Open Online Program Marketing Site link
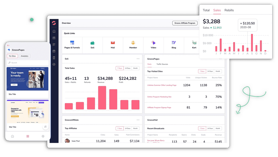The height and width of the screenshot is (157, 278). click(159, 97)
